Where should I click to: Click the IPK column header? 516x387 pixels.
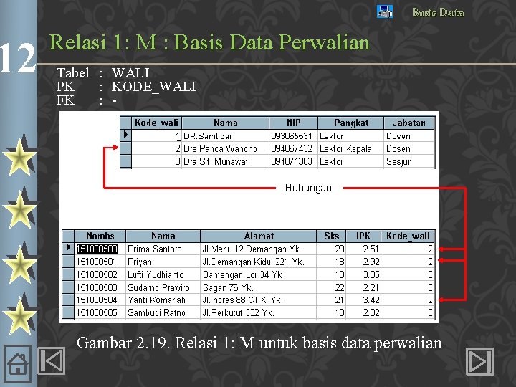pyautogui.click(x=363, y=236)
